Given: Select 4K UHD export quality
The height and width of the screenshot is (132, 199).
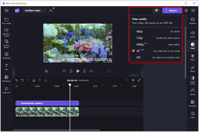Looking at the screenshot, I should coord(156,51).
